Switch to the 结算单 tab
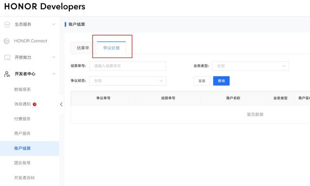This screenshot has height=186, width=310. 83,48
